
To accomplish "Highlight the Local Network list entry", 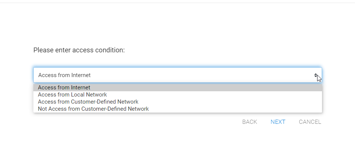I will coord(178,95).
